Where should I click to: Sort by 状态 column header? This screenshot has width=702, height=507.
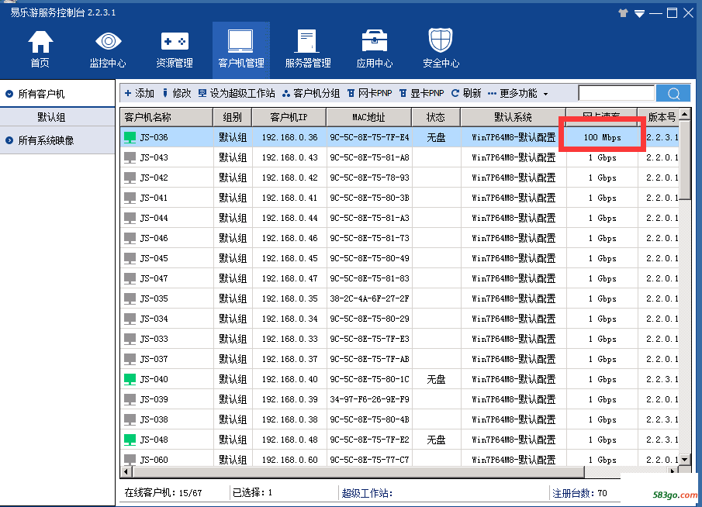click(436, 117)
